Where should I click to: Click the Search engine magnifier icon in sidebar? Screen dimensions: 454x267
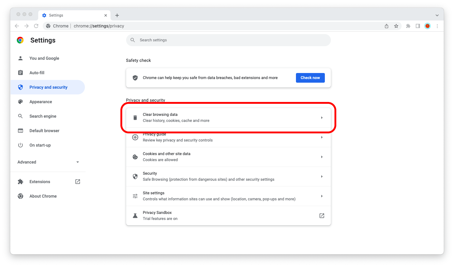click(20, 116)
